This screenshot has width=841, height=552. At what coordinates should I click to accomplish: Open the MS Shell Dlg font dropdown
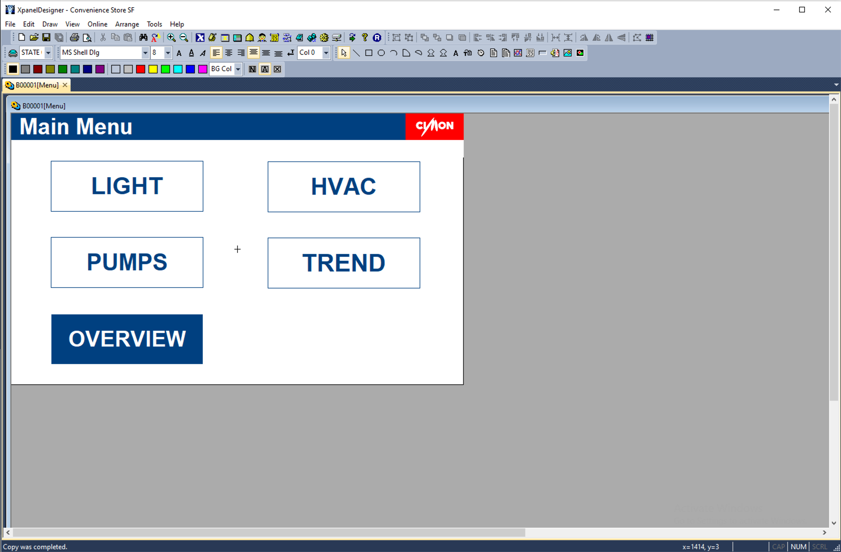click(145, 53)
